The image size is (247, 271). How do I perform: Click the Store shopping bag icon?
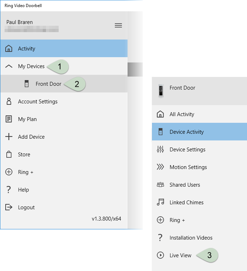pyautogui.click(x=9, y=154)
